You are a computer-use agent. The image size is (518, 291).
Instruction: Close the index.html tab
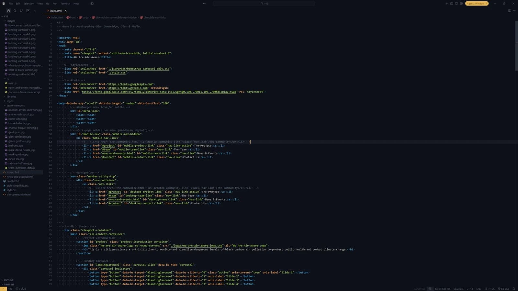(65, 11)
